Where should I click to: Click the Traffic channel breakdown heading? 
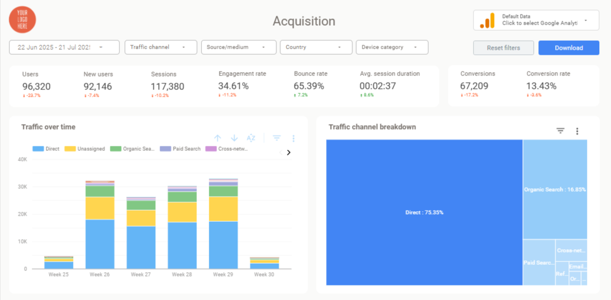(372, 127)
